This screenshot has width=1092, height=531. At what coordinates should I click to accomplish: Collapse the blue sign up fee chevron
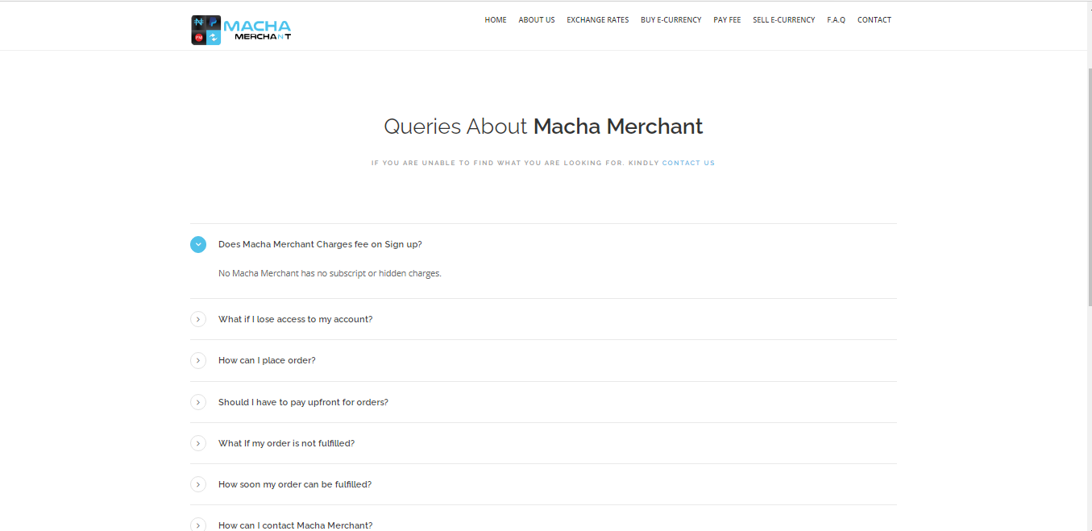point(198,244)
